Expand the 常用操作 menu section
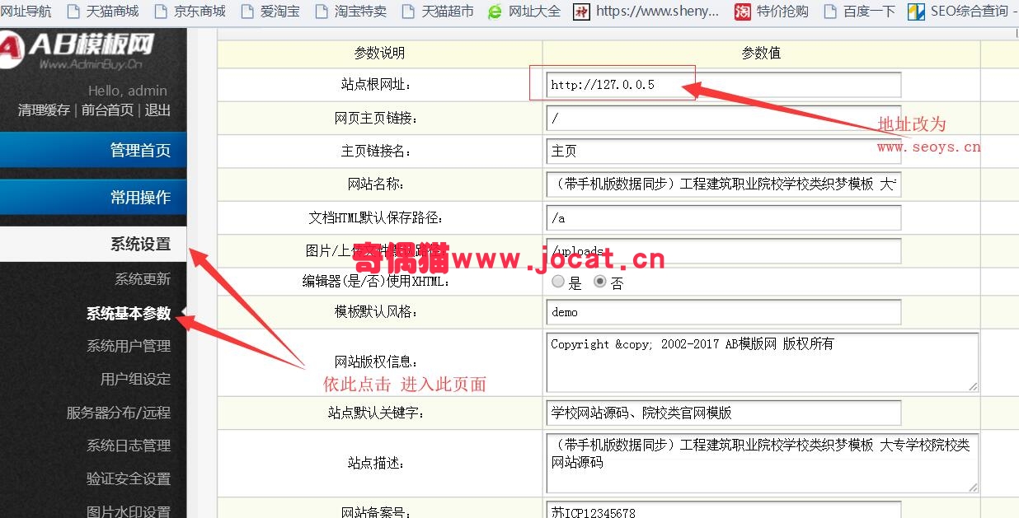Image resolution: width=1019 pixels, height=518 pixels. pos(93,198)
